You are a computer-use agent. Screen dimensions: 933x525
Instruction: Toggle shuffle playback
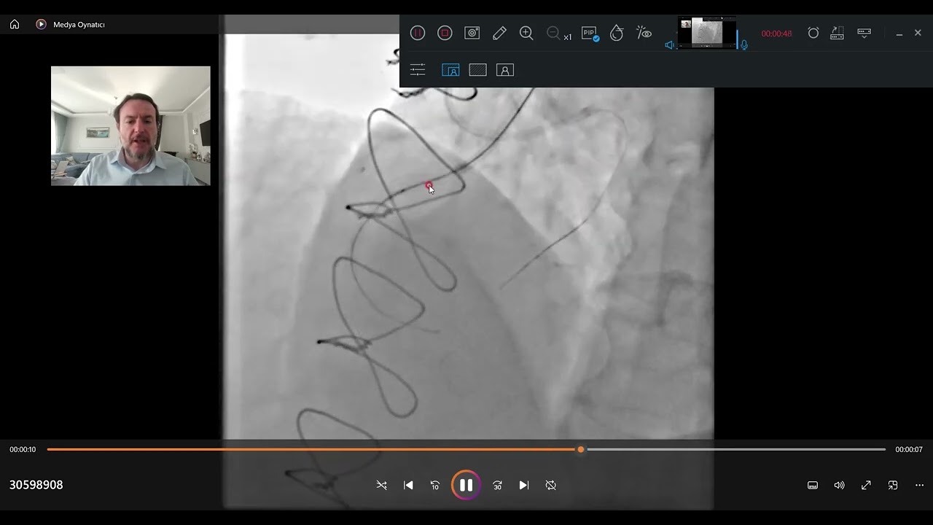[x=381, y=485]
